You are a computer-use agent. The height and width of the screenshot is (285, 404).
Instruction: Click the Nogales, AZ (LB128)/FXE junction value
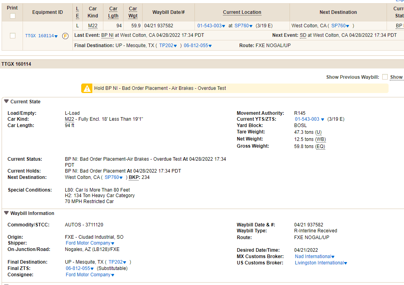92,249
